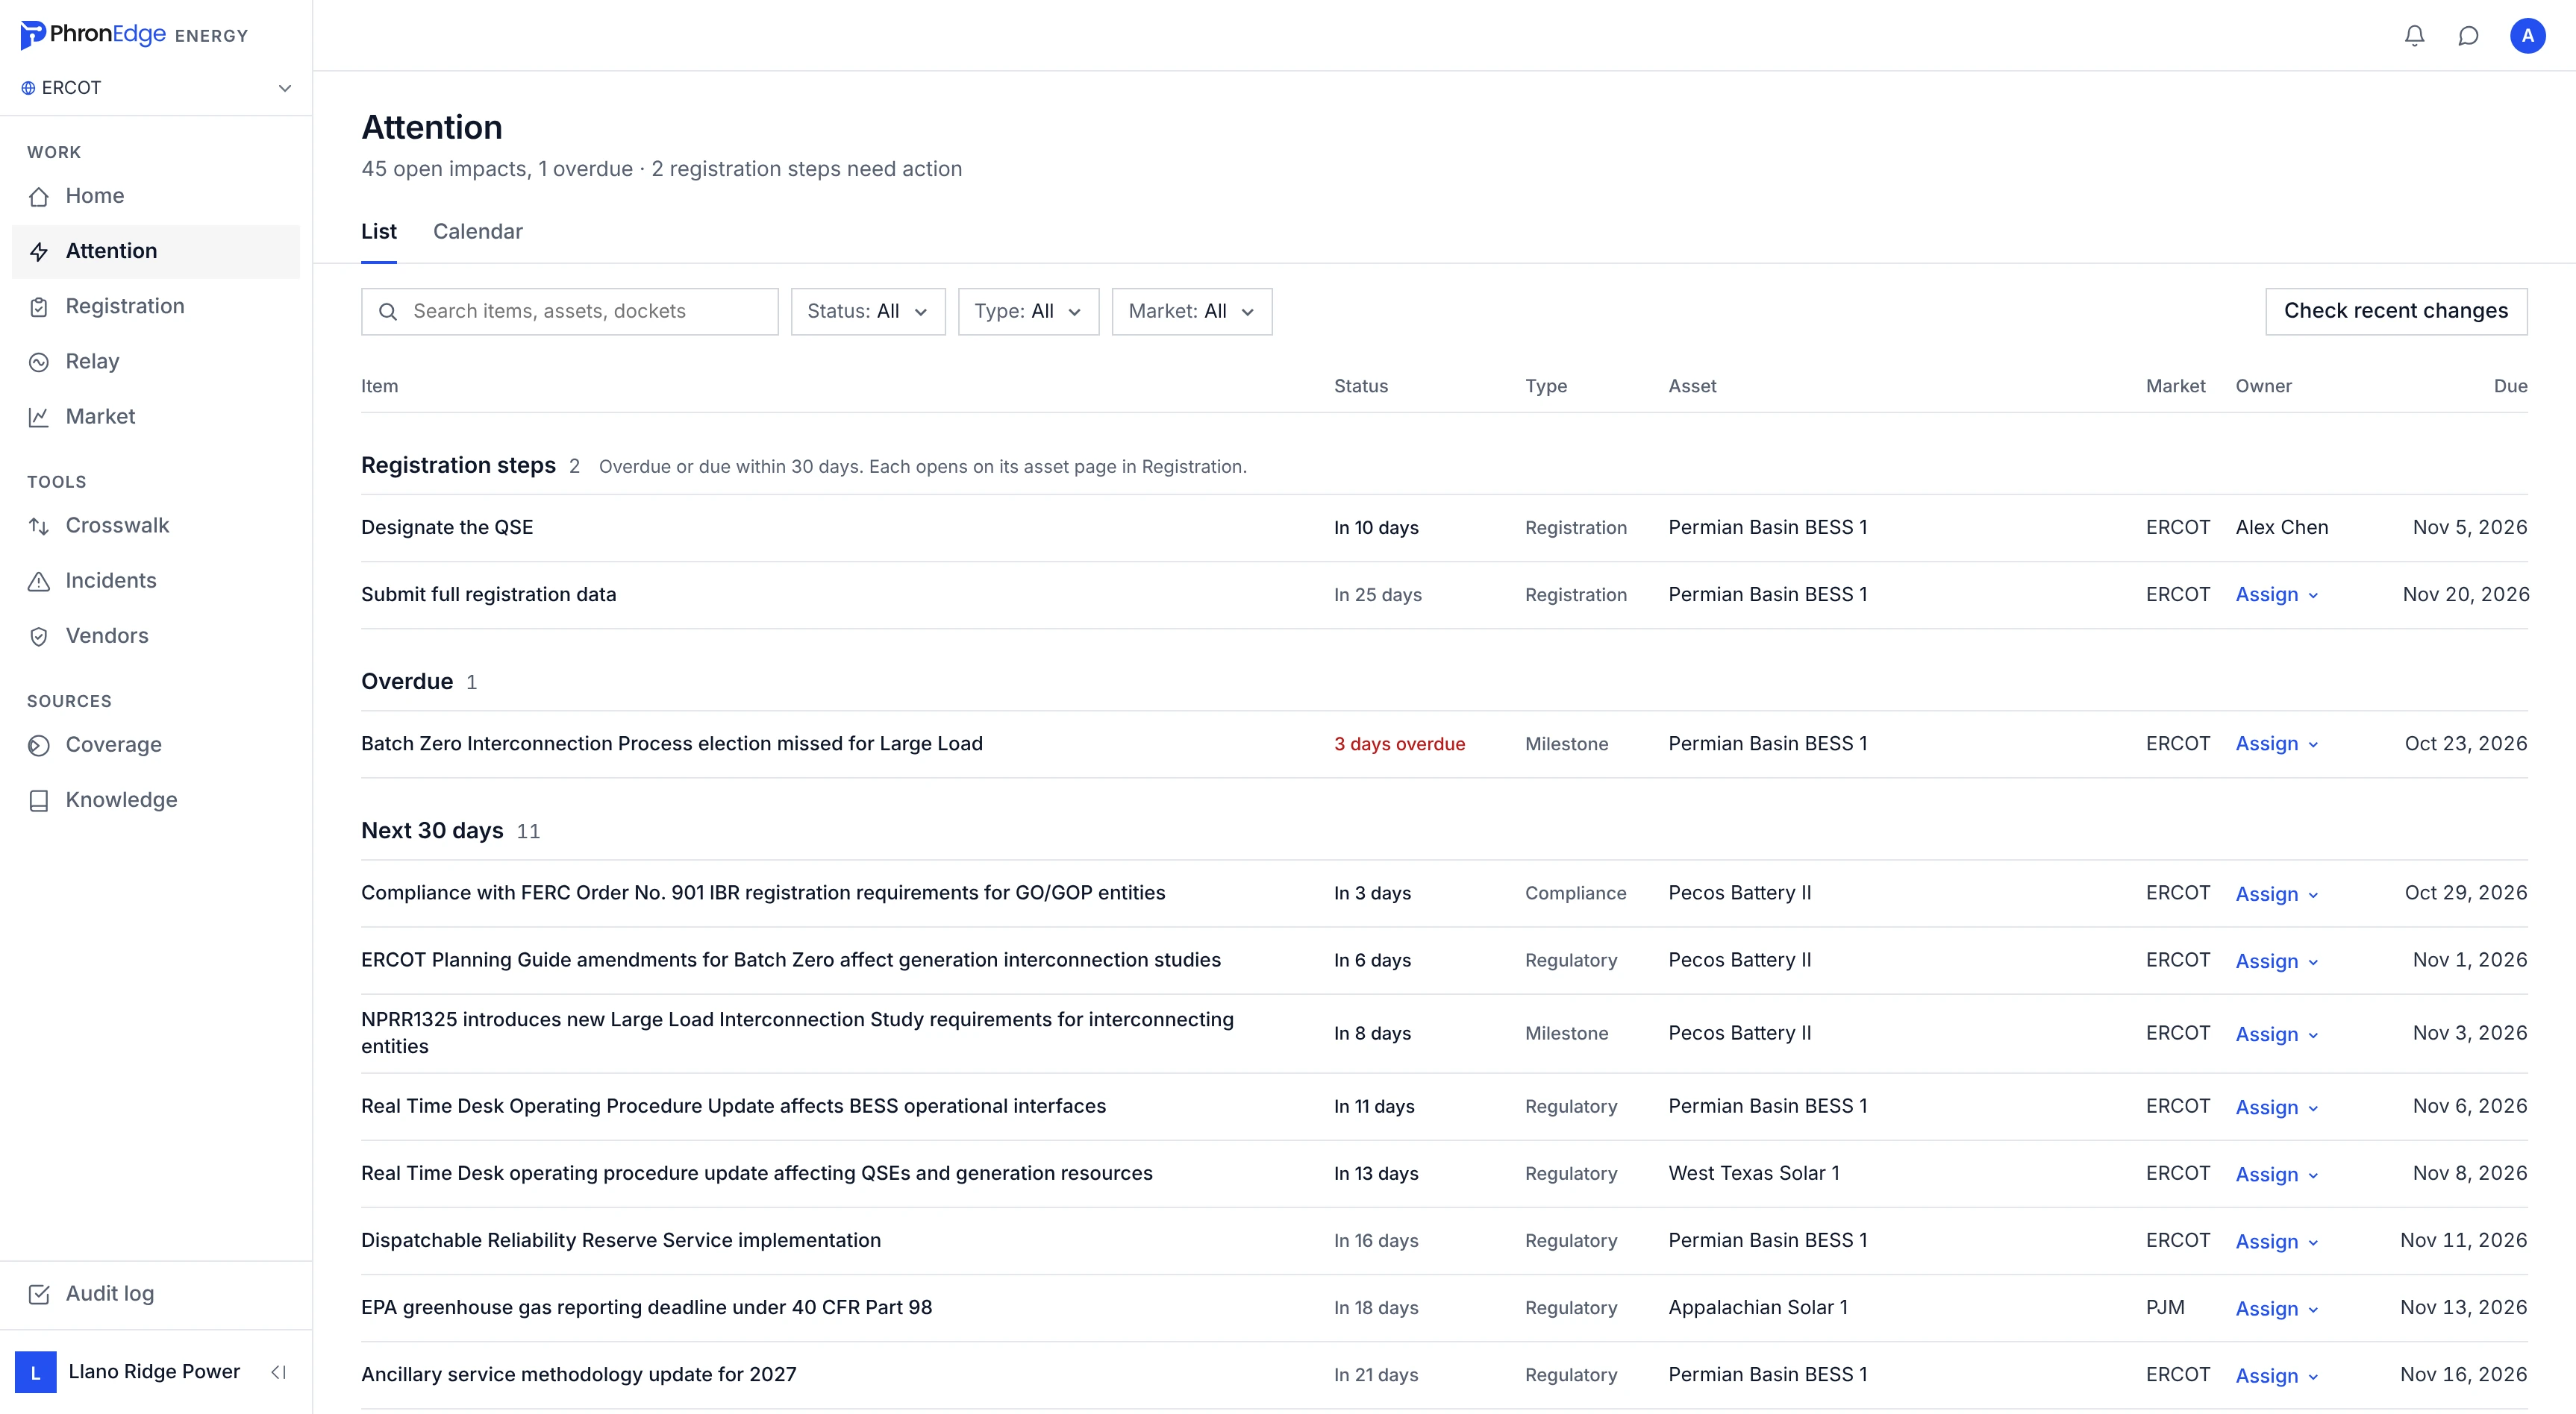Expand the ERCOT market selector
This screenshot has height=1414, width=2576.
pos(157,88)
